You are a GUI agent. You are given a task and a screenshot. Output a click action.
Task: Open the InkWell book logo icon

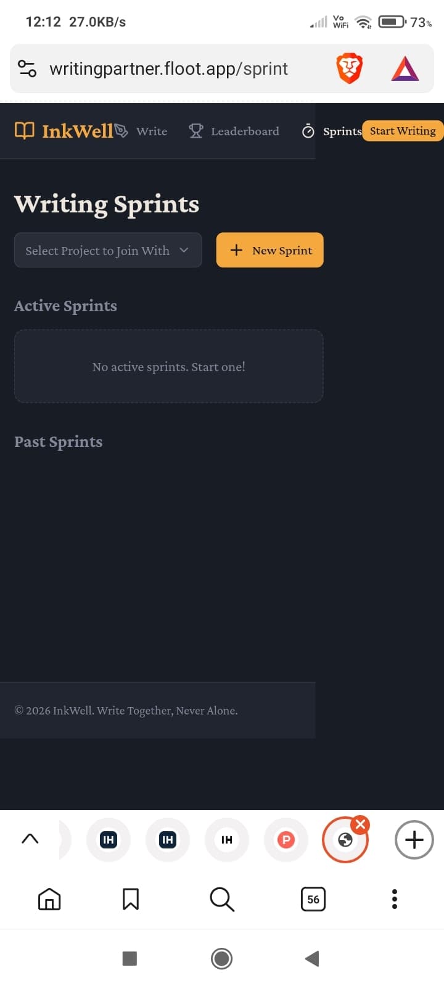tap(24, 130)
